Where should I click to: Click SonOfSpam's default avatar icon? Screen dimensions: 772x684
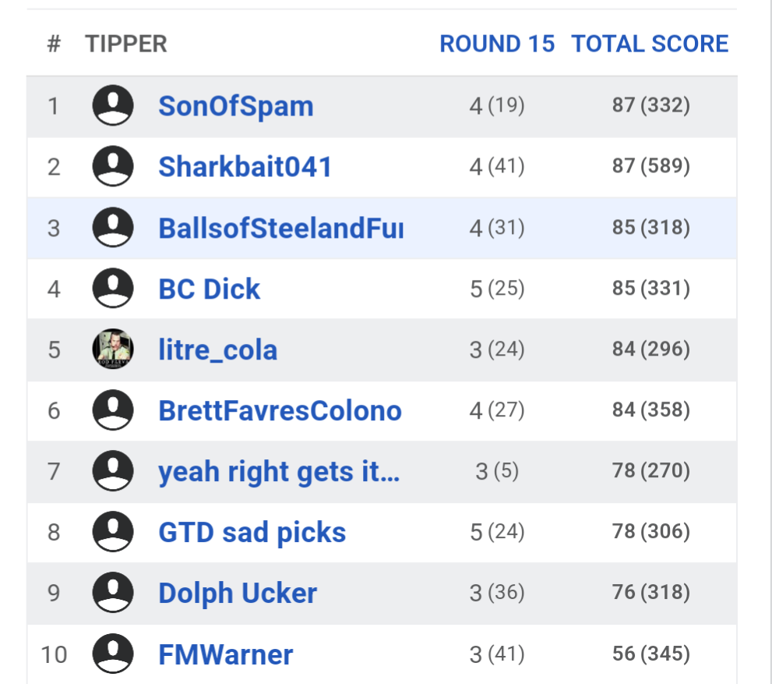(x=113, y=105)
